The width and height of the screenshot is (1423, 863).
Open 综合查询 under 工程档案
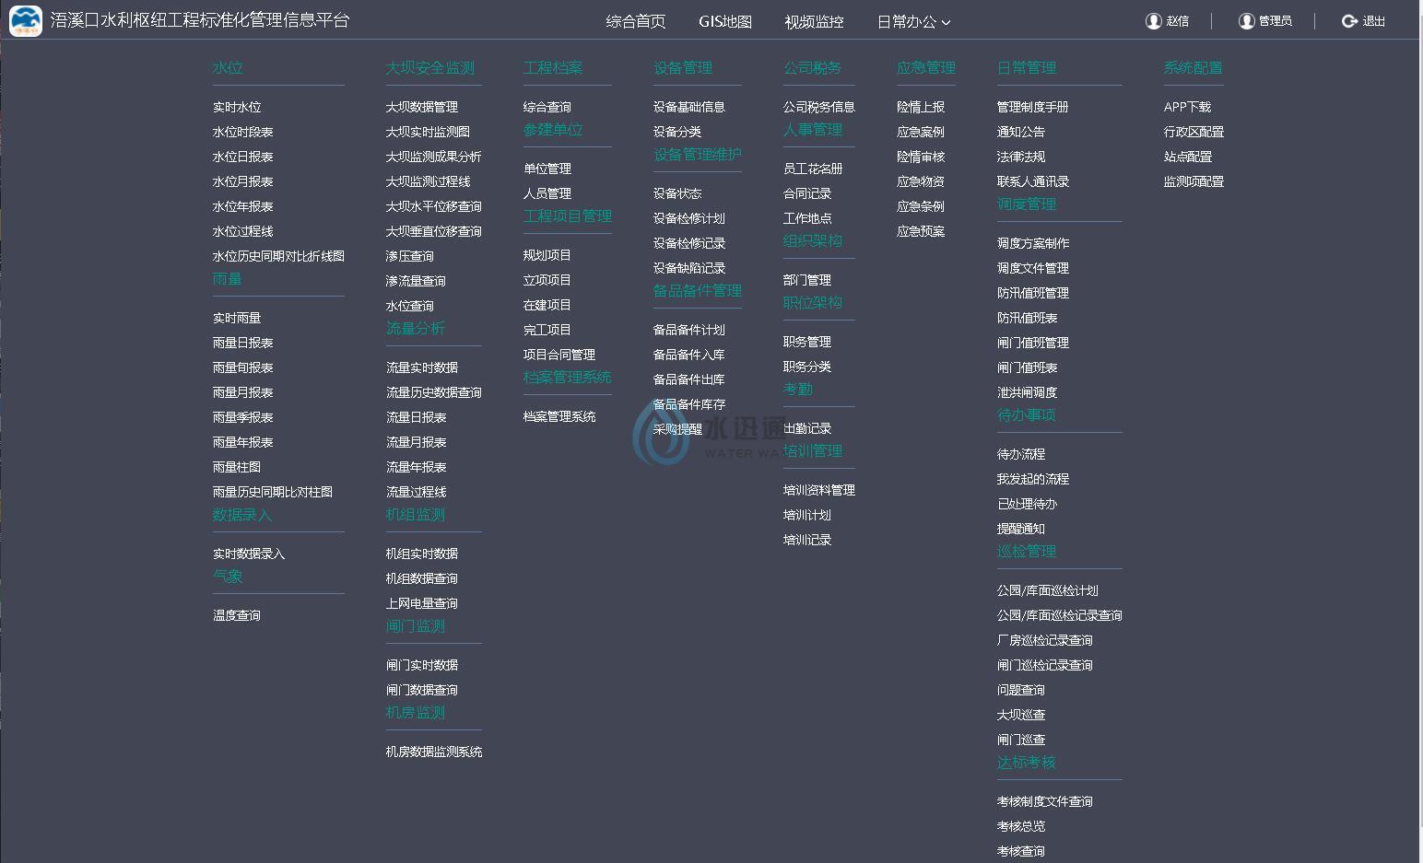(547, 107)
